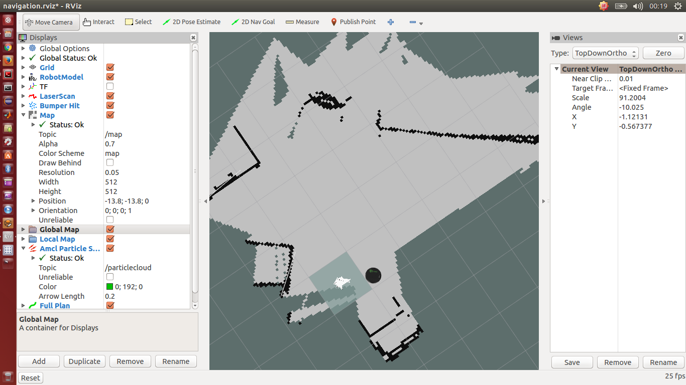686x385 pixels.
Task: Open the sound volume indicator
Action: (x=638, y=6)
